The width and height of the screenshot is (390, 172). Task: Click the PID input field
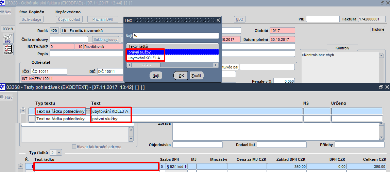point(323,19)
